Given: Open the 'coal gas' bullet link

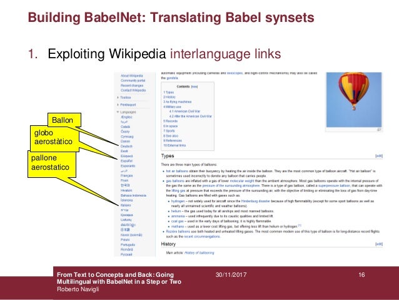Looking at the screenshot, I should click(178, 221).
